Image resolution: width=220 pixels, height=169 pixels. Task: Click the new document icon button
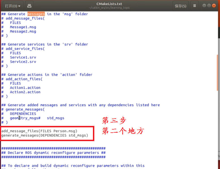[29, 6]
